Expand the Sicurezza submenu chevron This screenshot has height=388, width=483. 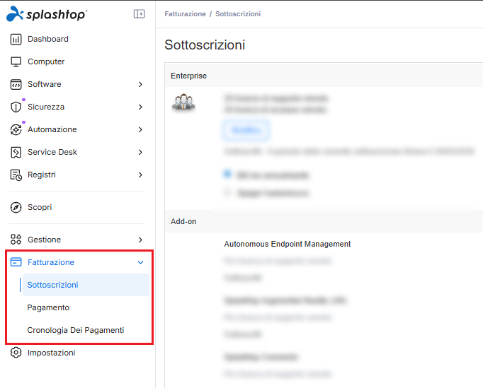(x=140, y=107)
